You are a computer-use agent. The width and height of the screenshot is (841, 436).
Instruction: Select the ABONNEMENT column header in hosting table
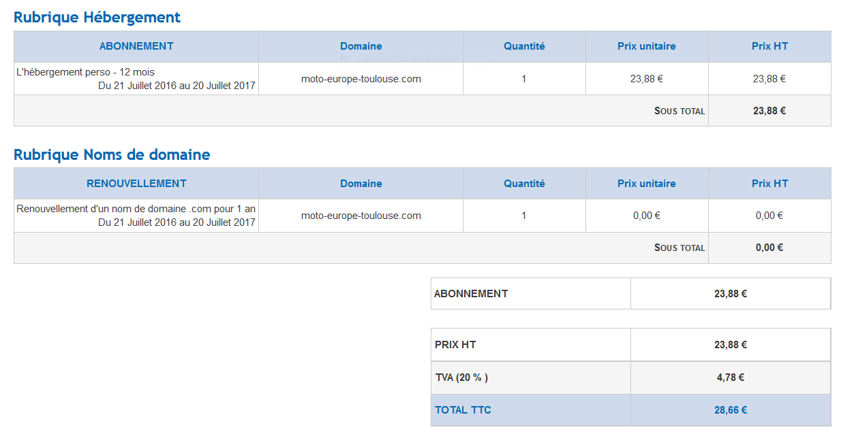tap(136, 46)
